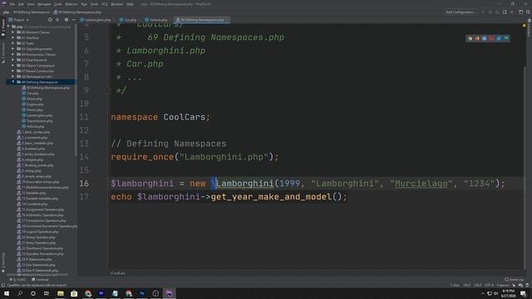This screenshot has width=532, height=299.
Task: Open the Project view dropdown
Action: (x=19, y=20)
